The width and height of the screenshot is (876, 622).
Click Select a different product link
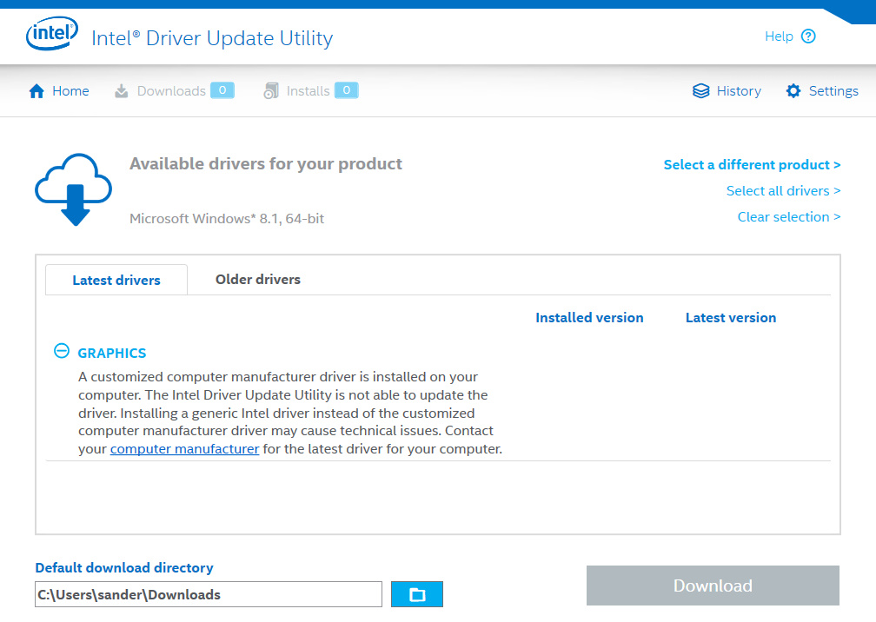pyautogui.click(x=752, y=165)
